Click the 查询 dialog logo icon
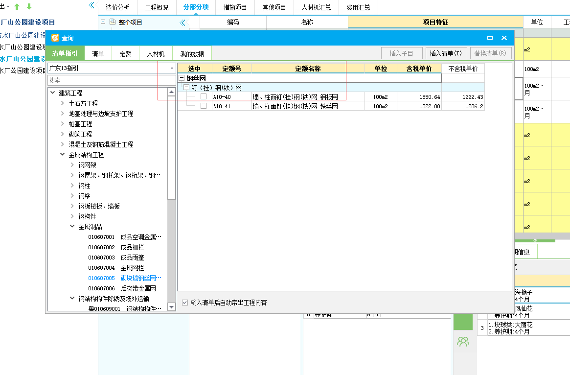Viewport: 570px width, 375px height. tap(55, 38)
